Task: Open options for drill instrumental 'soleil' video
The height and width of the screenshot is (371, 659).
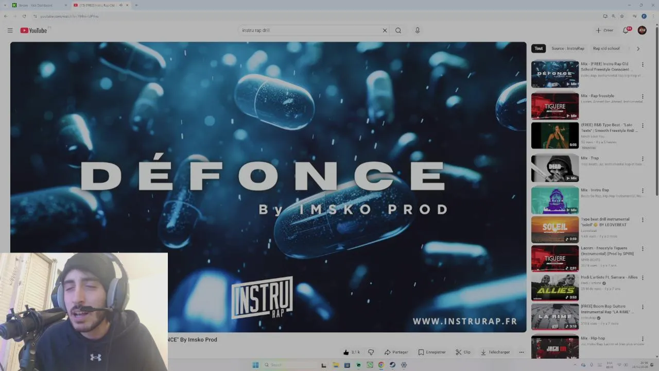Action: coord(643,220)
